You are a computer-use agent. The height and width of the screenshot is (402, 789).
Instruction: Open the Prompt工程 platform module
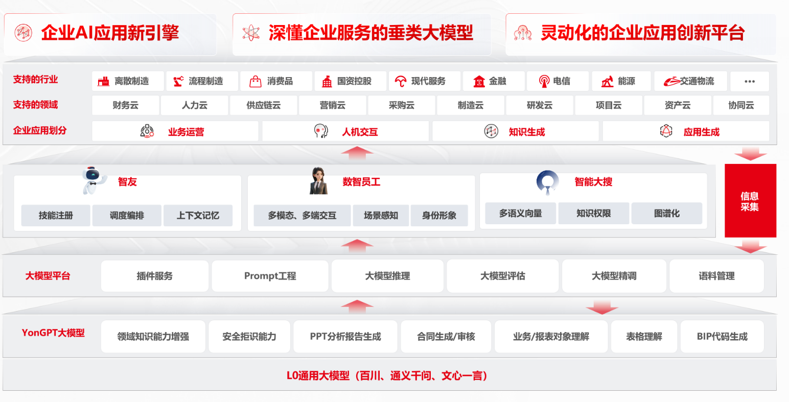(270, 276)
